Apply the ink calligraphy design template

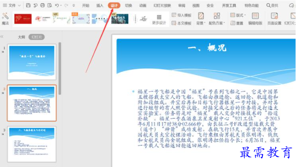tap(140, 18)
